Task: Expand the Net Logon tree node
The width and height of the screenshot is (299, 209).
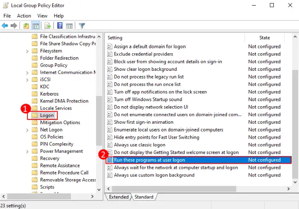Action: [27, 130]
